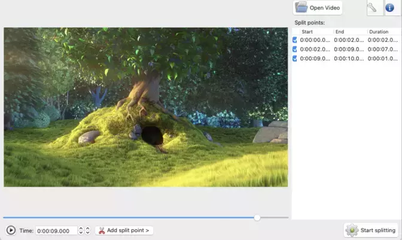402x240 pixels.
Task: Click the Open Video button
Action: tap(318, 8)
